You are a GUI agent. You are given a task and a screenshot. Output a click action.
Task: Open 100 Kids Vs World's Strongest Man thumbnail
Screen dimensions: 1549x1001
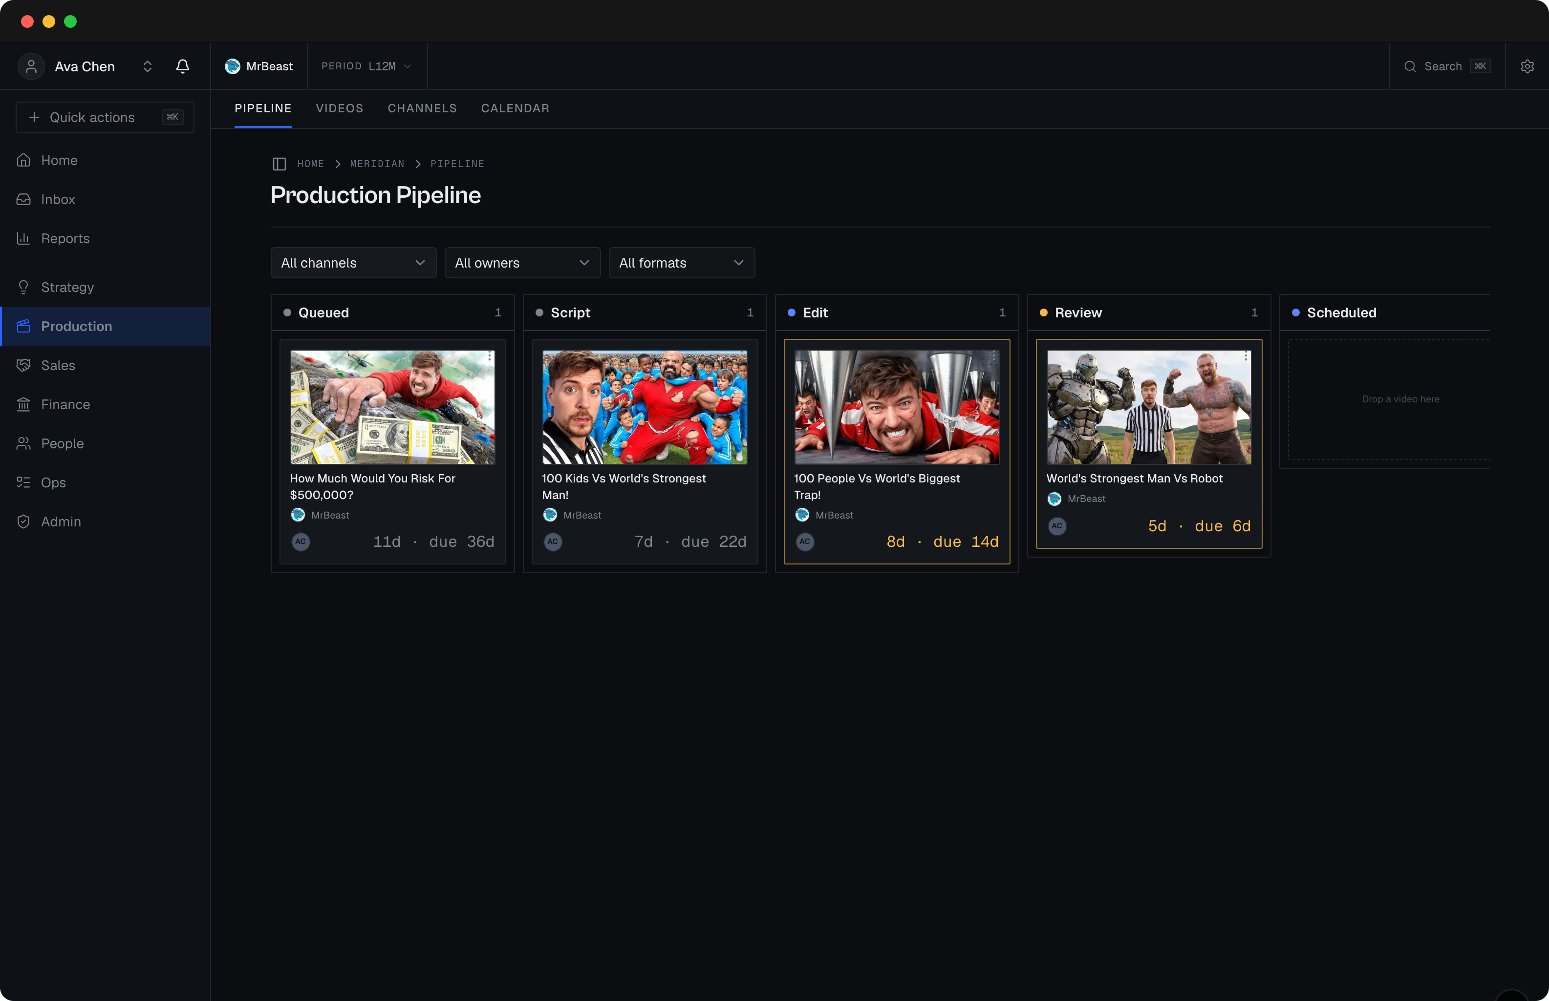point(645,407)
